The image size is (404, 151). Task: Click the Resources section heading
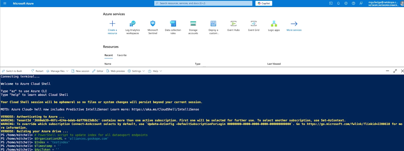(111, 47)
